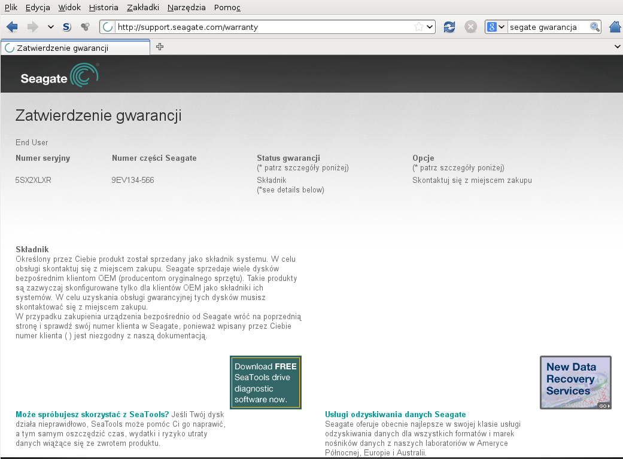The height and width of the screenshot is (459, 623).
Task: Open the history dropdown arrow beside forward button
Action: click(50, 27)
